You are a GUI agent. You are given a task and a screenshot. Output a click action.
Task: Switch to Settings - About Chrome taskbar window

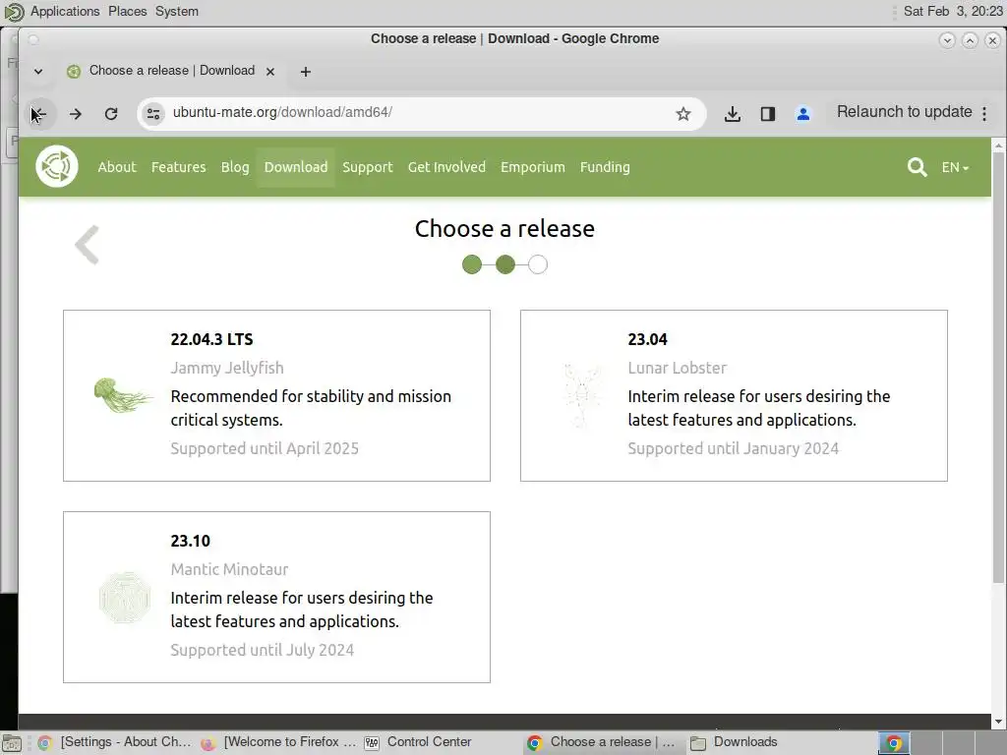coord(116,743)
